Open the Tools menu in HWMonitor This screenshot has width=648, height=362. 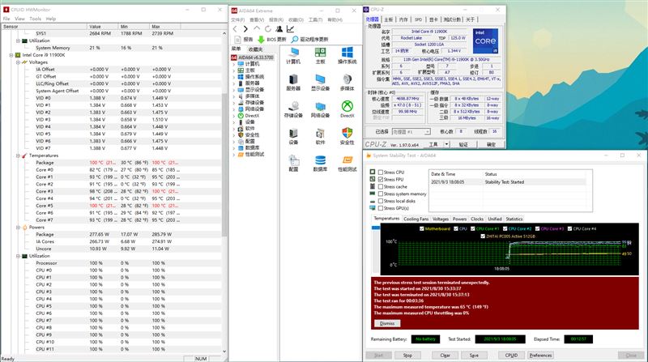point(35,19)
